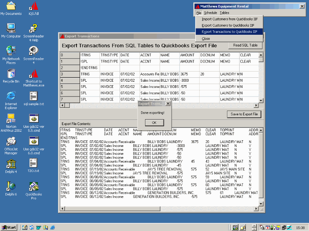Click the first quick launch icon
The height and width of the screenshot is (231, 309).
point(25,227)
